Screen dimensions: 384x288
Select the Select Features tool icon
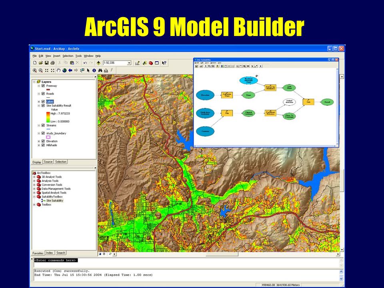click(x=82, y=70)
